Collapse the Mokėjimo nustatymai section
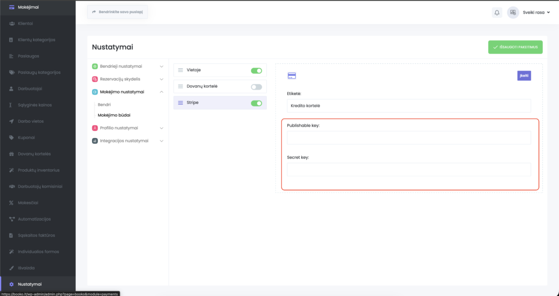Image resolution: width=559 pixels, height=296 pixels. 161,92
